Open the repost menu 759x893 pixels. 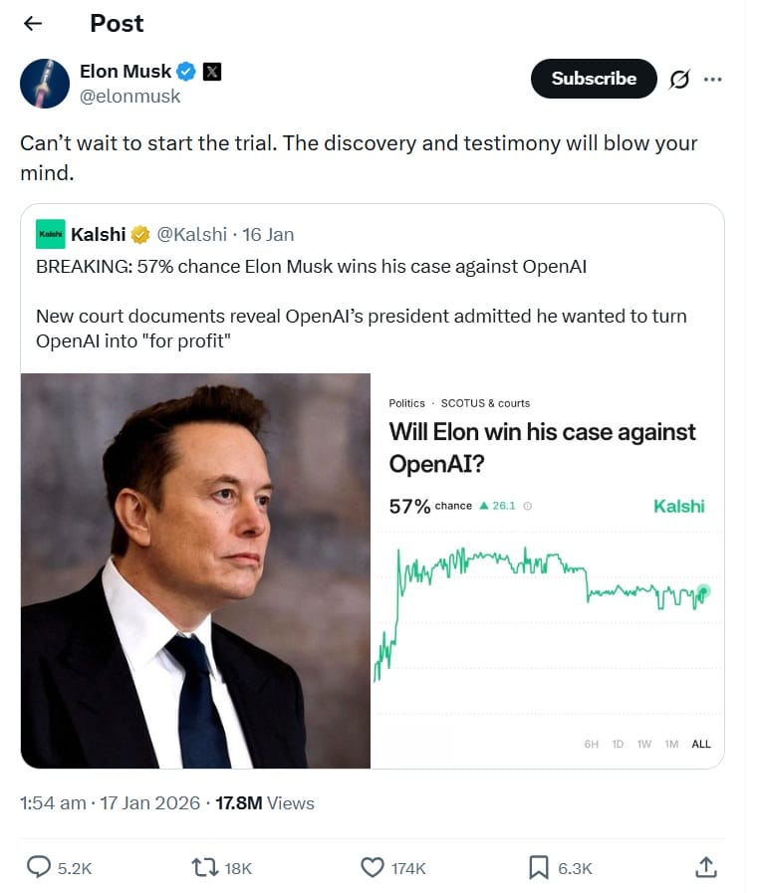pos(205,867)
